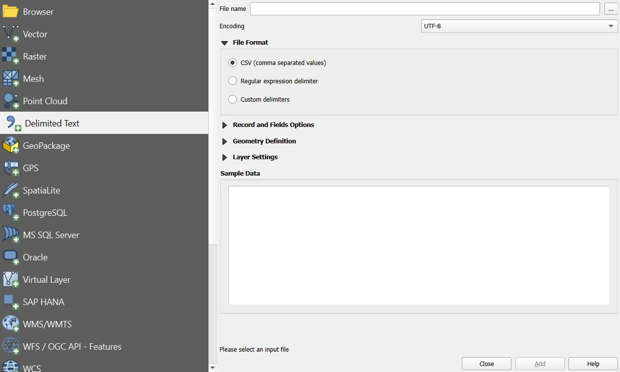Choose Regular expression delimiter option
This screenshot has width=620, height=372.
(273, 81)
